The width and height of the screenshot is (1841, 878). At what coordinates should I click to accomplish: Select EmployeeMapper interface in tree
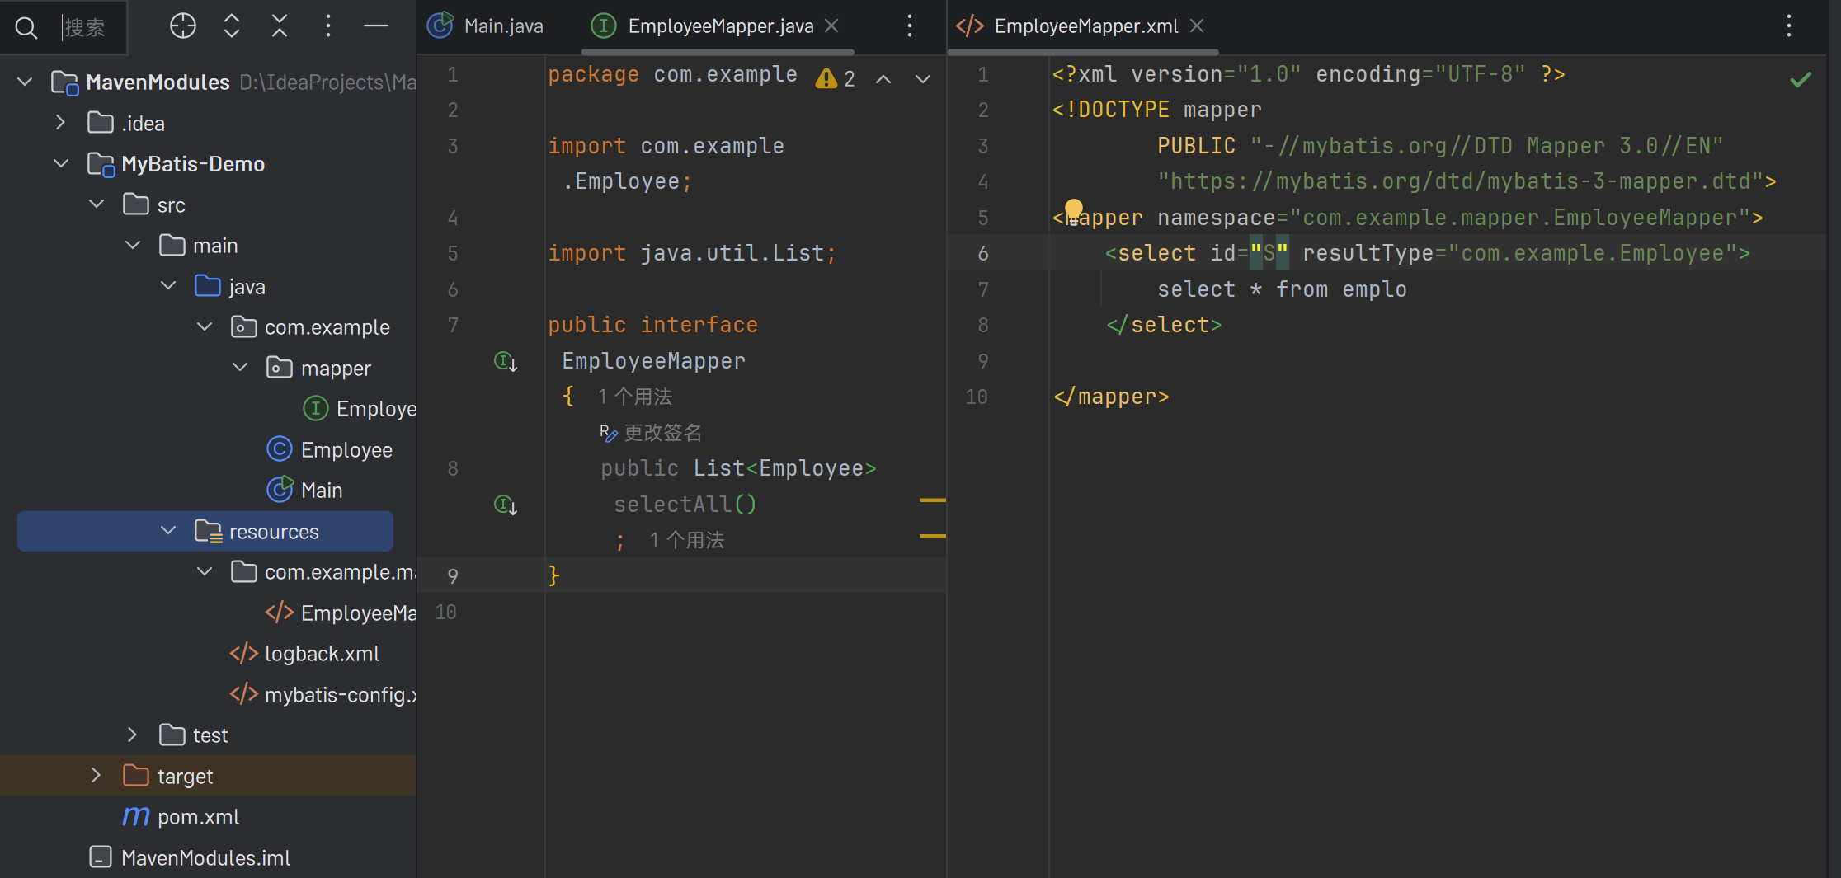360,408
